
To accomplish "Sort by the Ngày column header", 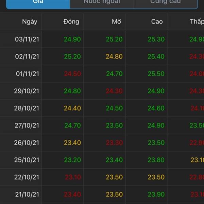I will point(30,22).
